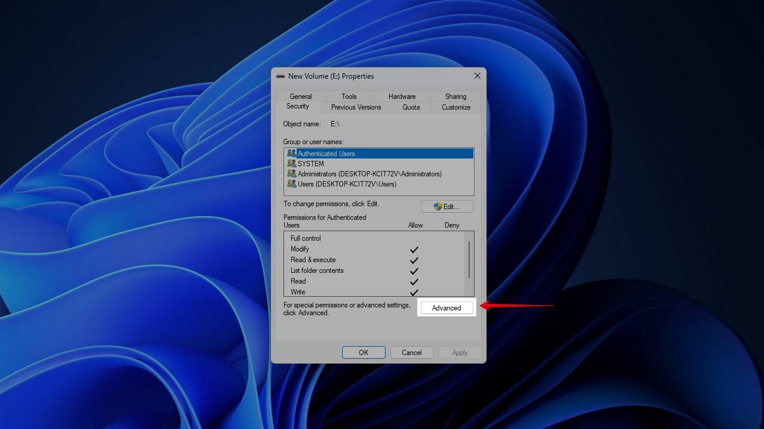Cancel the Properties dialog
The height and width of the screenshot is (429, 764).
[411, 353]
